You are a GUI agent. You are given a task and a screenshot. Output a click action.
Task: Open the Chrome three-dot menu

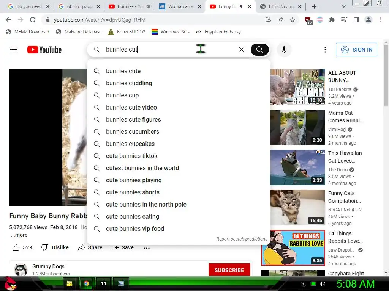(381, 20)
